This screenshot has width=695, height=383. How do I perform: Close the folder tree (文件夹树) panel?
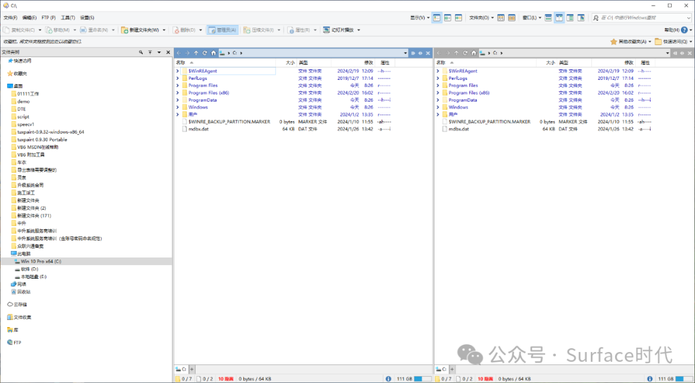pos(168,52)
